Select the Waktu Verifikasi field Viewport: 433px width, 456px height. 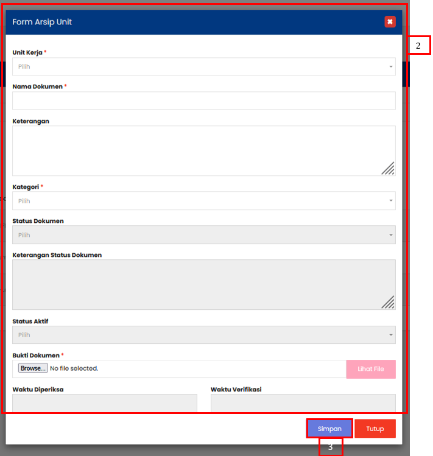coord(303,403)
